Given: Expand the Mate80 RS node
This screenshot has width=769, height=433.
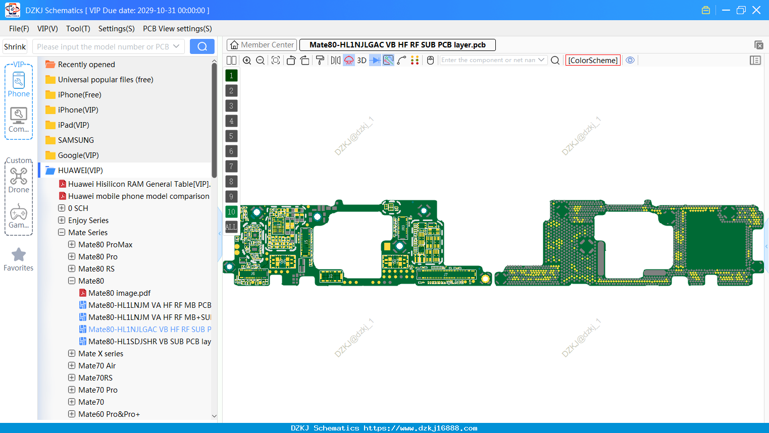Looking at the screenshot, I should click(x=72, y=268).
